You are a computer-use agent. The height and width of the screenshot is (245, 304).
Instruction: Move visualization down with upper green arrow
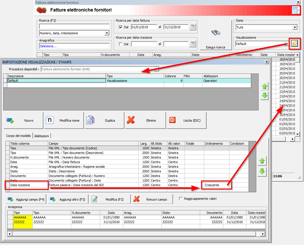(265, 96)
